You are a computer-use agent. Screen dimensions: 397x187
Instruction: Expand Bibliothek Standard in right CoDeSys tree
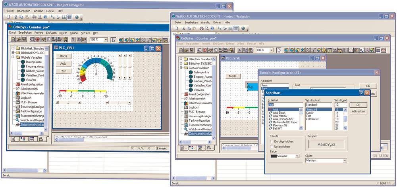pos(181,59)
